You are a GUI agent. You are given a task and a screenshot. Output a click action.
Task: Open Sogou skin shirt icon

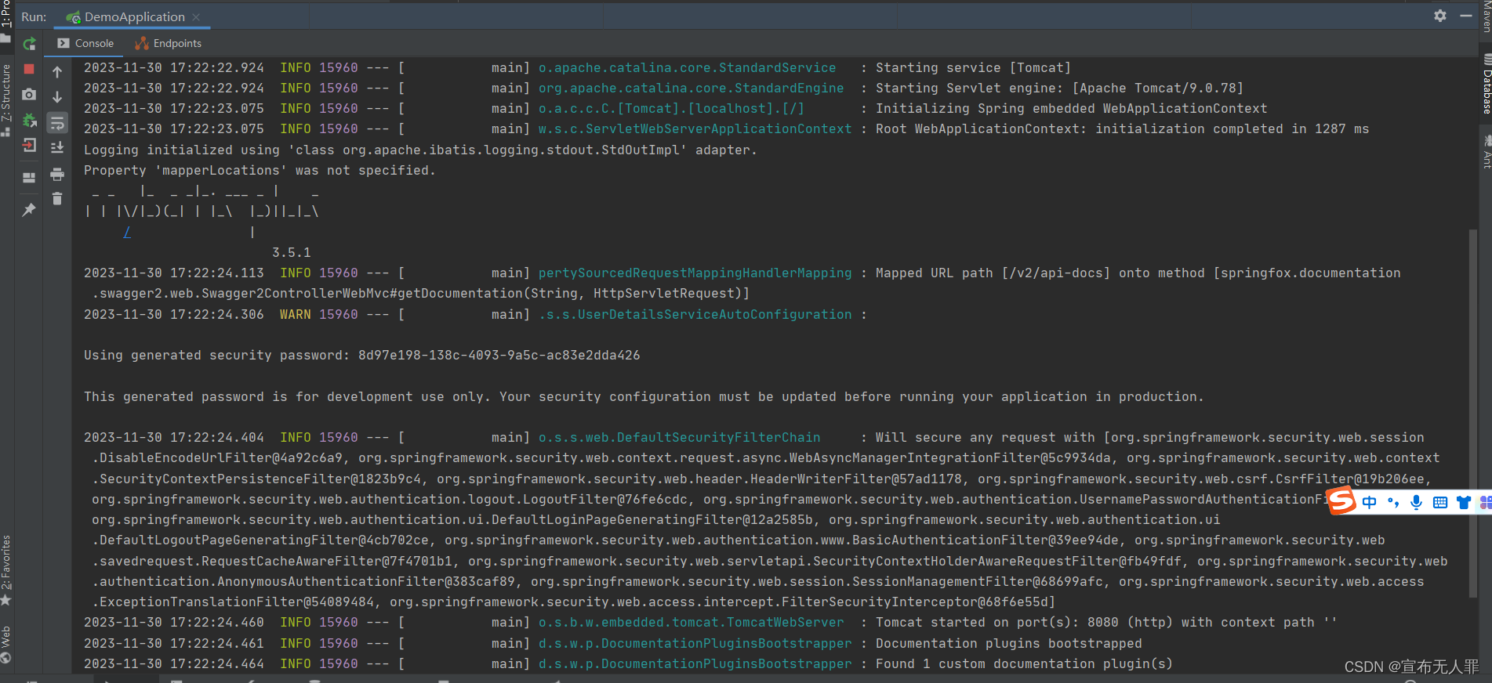pos(1463,503)
